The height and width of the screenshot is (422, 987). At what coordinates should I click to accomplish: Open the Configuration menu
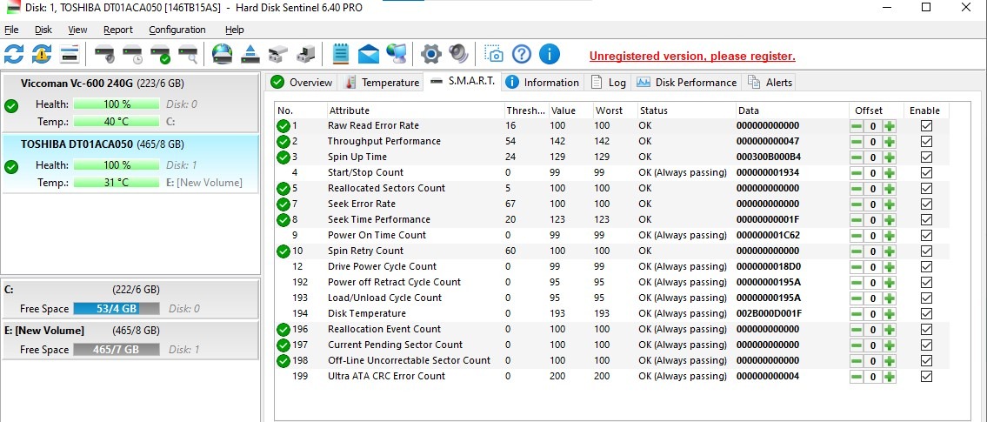point(177,30)
